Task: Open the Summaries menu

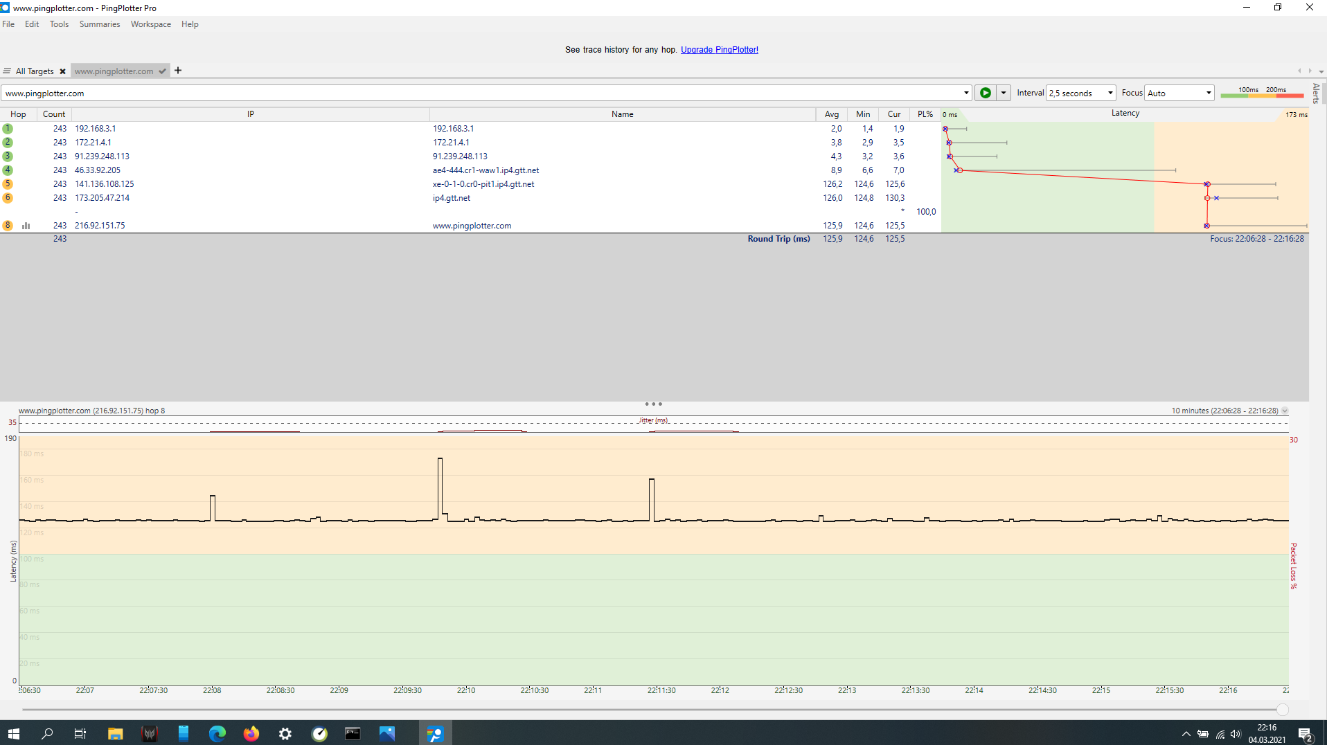Action: tap(100, 24)
